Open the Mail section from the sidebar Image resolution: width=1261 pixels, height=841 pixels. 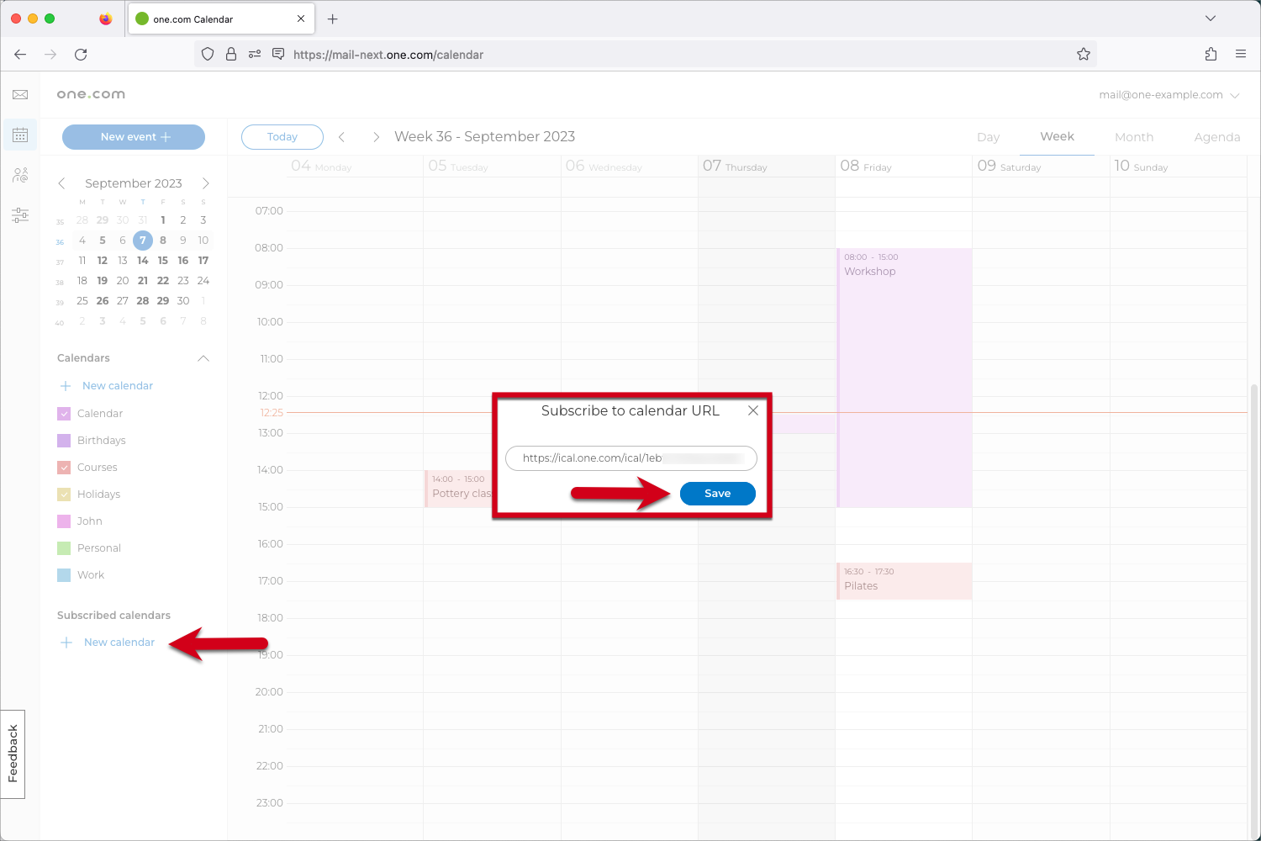click(x=20, y=94)
